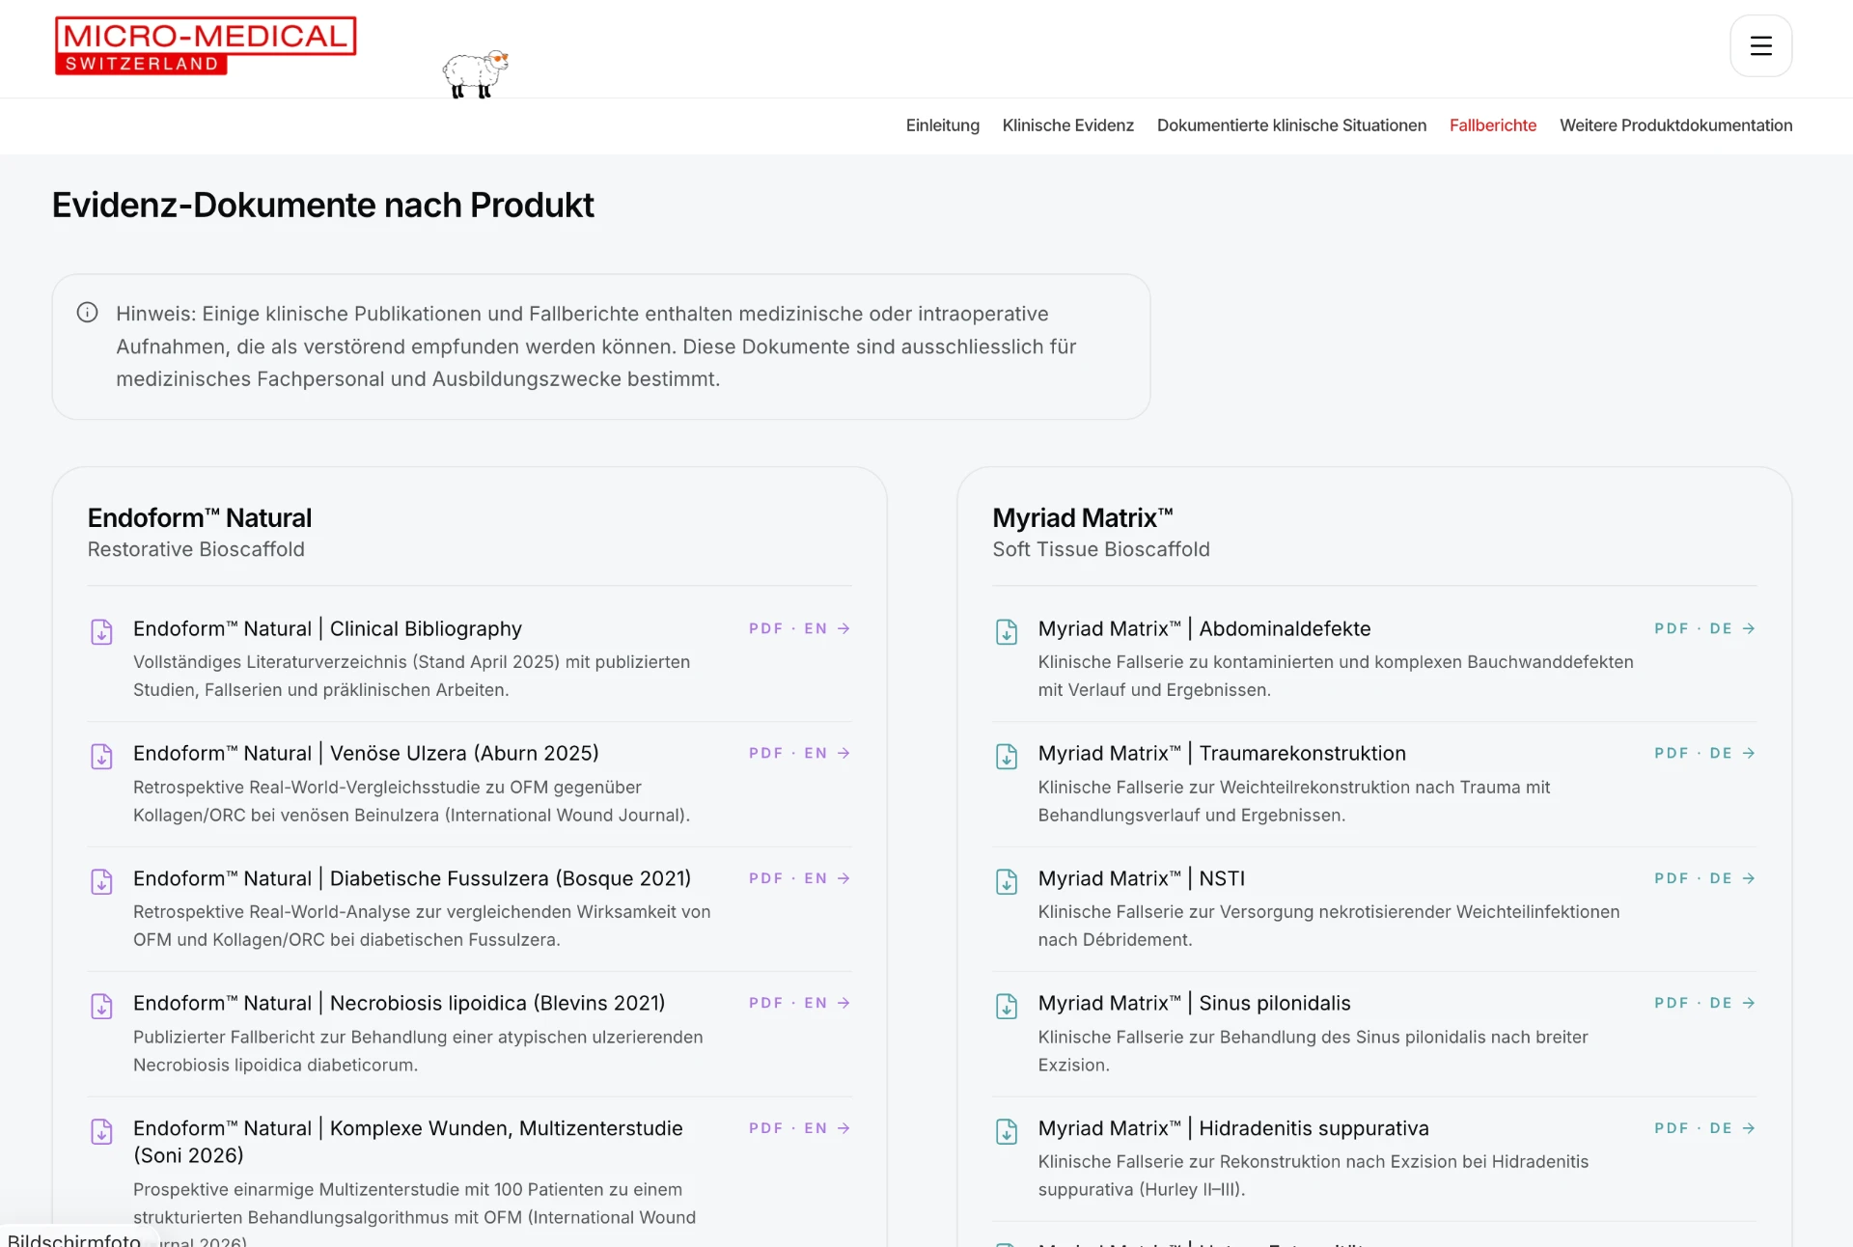The height and width of the screenshot is (1247, 1853).
Task: Click arrow icon next to Sinus pilonidalis PDF
Action: (1749, 1003)
